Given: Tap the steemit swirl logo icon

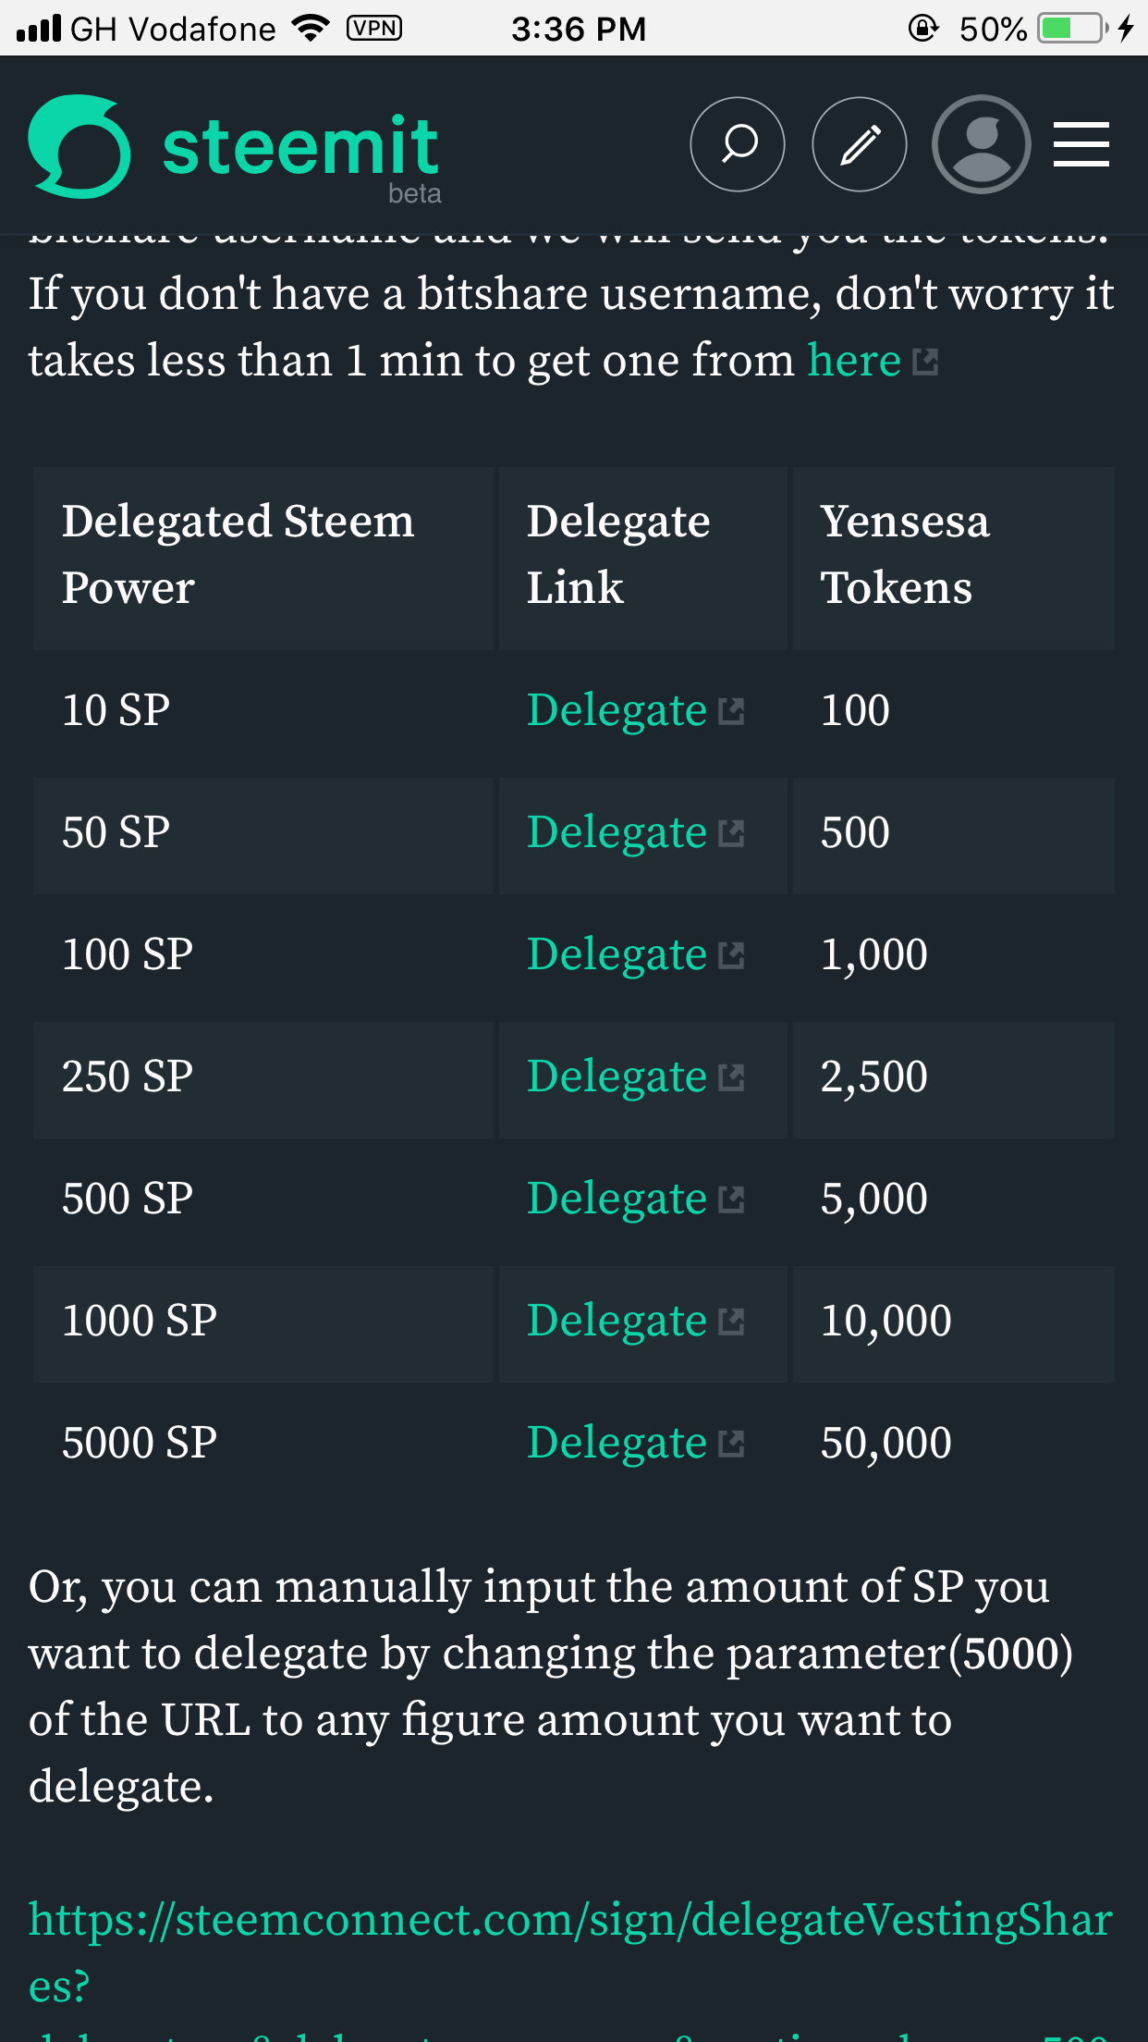Looking at the screenshot, I should pos(79,146).
